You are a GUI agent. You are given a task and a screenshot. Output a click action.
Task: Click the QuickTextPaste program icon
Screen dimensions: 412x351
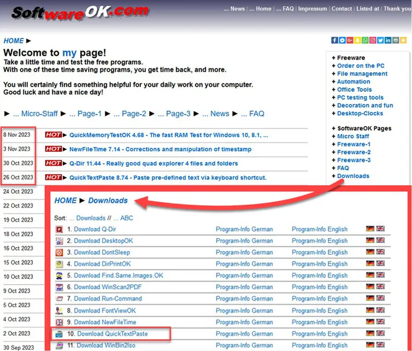click(x=59, y=334)
